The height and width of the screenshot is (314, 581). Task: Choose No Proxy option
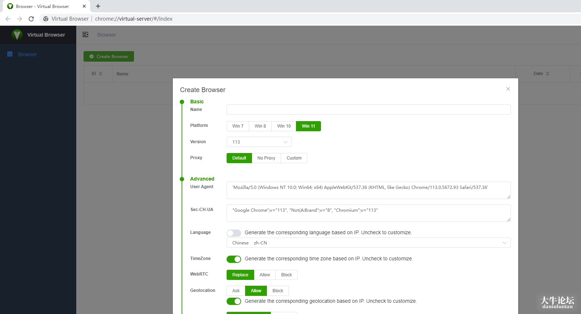coord(267,158)
